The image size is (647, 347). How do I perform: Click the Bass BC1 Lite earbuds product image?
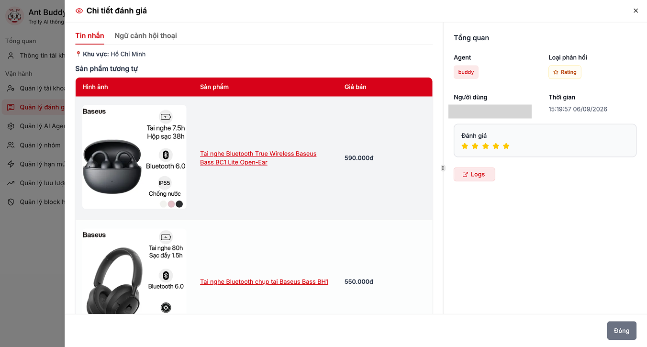click(134, 157)
